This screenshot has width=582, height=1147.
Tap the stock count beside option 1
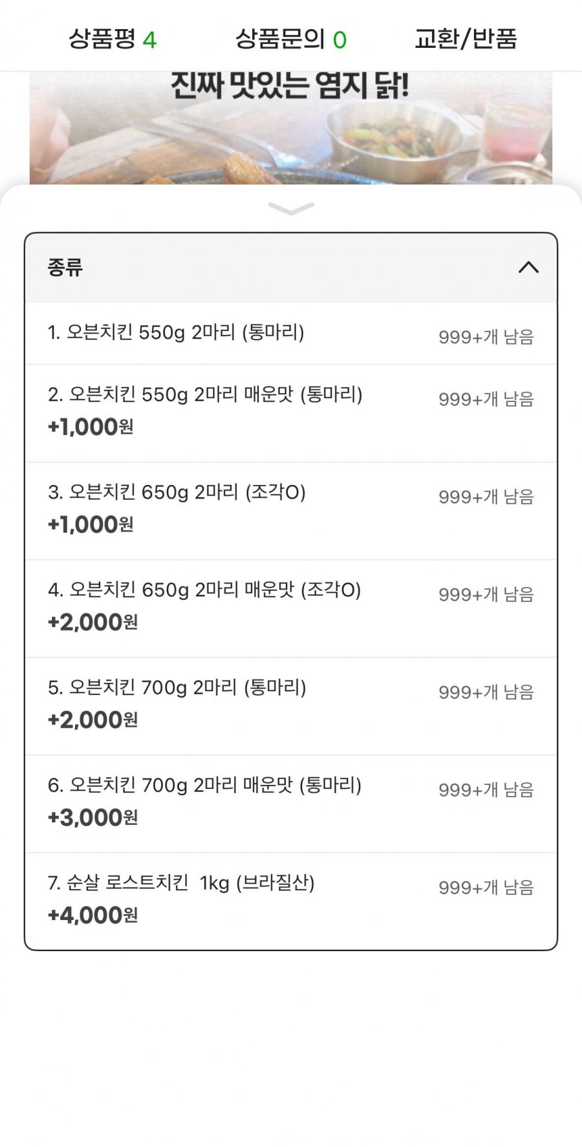pos(486,337)
